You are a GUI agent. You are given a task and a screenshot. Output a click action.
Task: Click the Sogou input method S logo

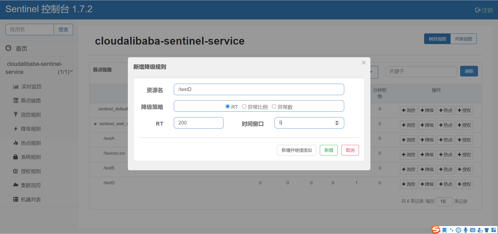(436, 230)
